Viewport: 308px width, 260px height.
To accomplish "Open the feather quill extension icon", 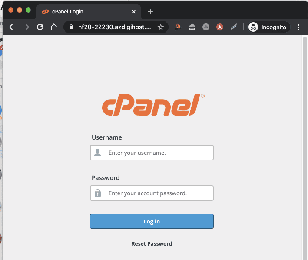I will point(234,27).
